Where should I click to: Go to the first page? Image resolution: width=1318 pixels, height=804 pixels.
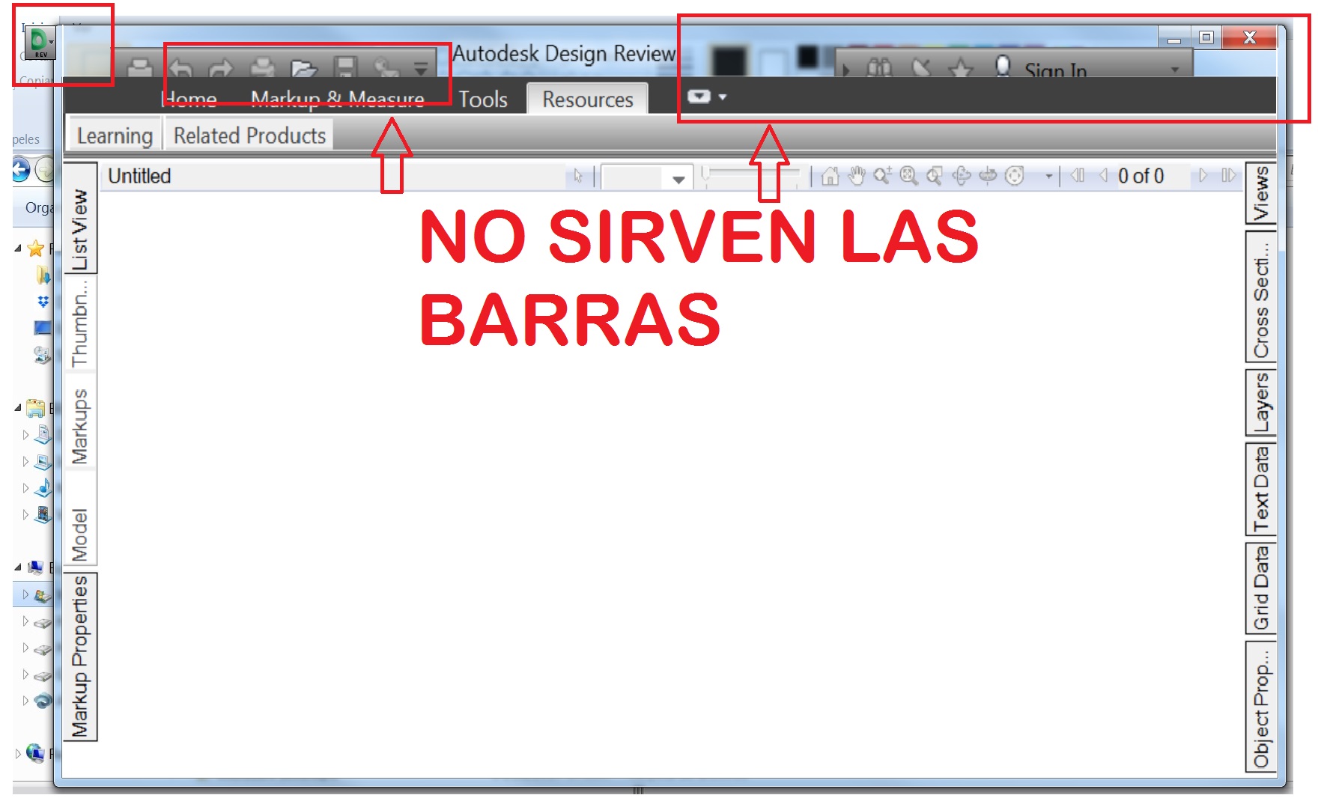[1078, 176]
